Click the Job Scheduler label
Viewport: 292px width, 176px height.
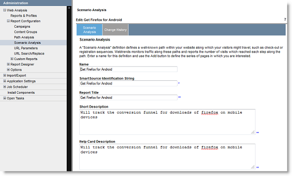click(17, 87)
